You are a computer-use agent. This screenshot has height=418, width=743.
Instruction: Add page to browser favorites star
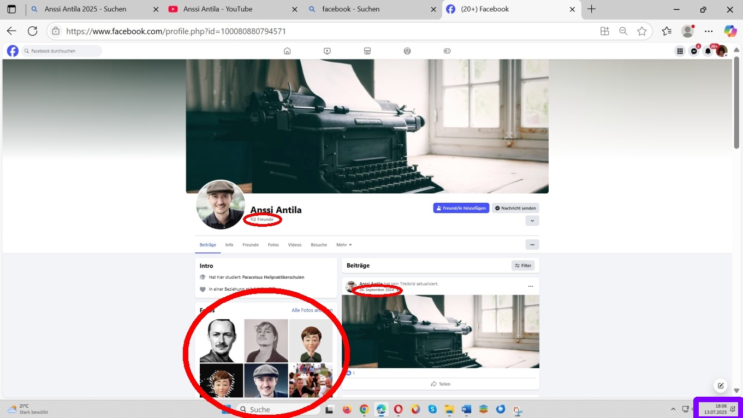tap(642, 31)
